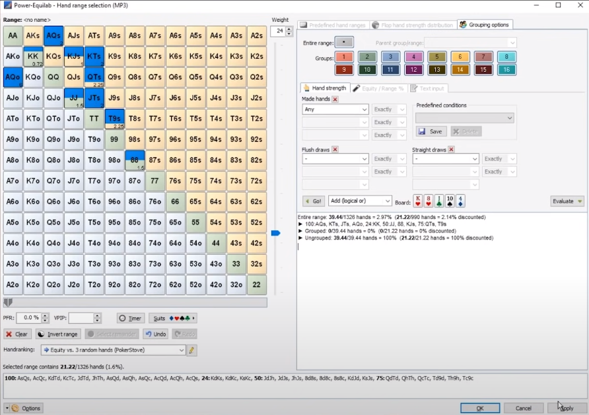The image size is (589, 415).
Task: Toggle the 22 pocket pair cell
Action: point(257,285)
